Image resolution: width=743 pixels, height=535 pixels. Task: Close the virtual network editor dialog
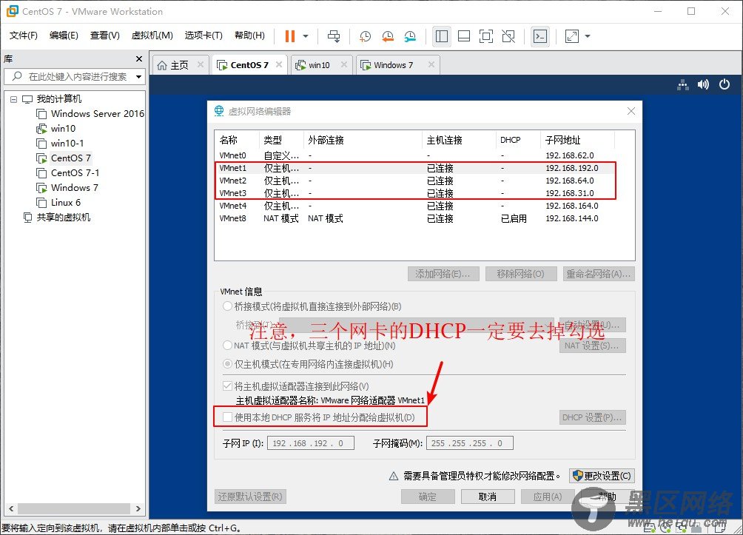point(631,111)
